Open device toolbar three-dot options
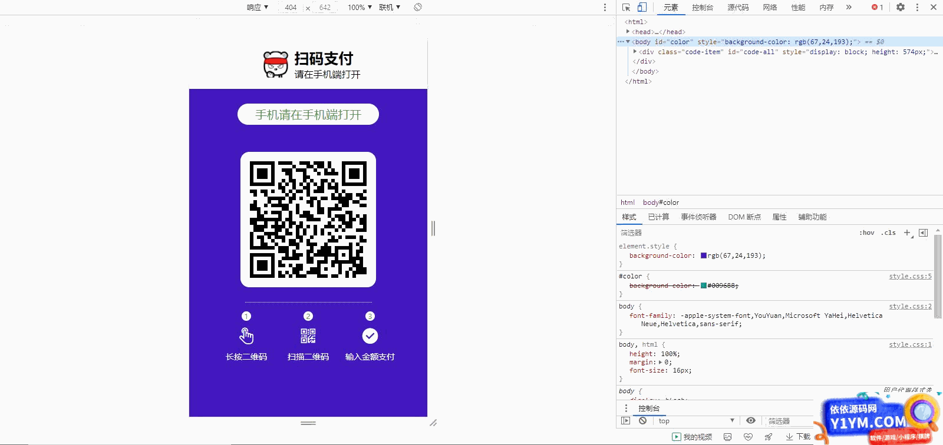The height and width of the screenshot is (445, 943). pos(605,7)
